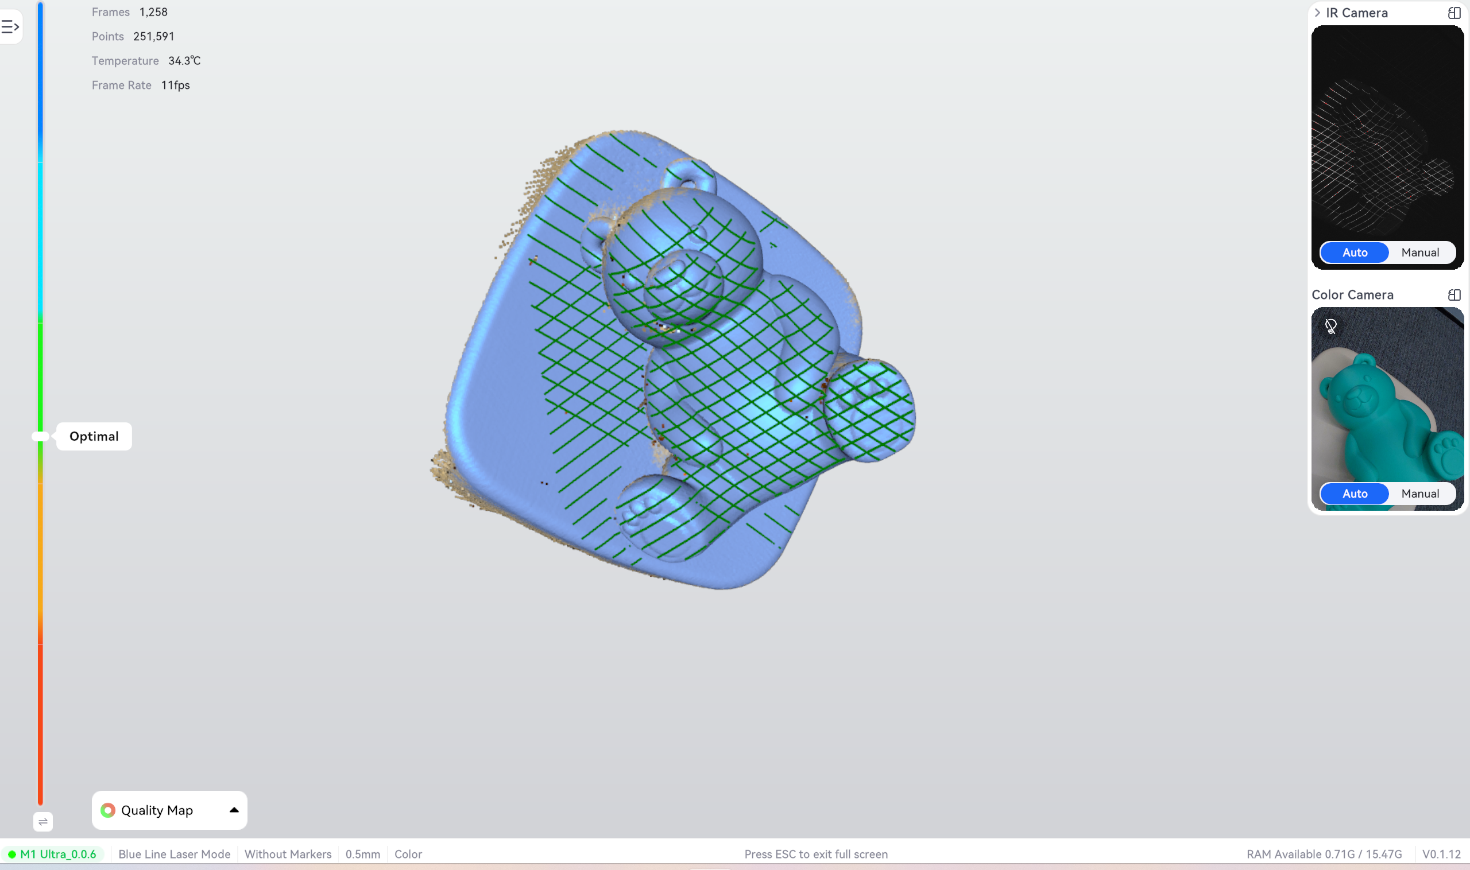Click the Frame Rate 11fps readout
1470x870 pixels.
point(141,86)
